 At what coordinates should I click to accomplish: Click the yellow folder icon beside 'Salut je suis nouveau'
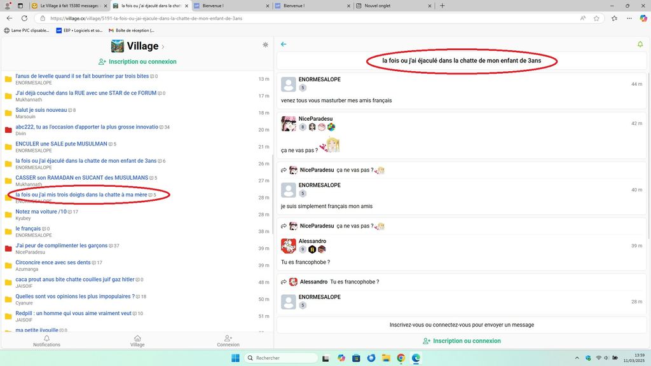click(8, 113)
